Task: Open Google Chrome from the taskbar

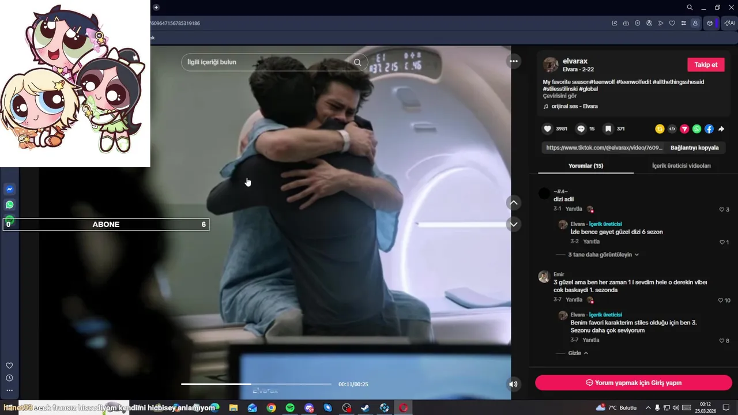Action: [271, 408]
